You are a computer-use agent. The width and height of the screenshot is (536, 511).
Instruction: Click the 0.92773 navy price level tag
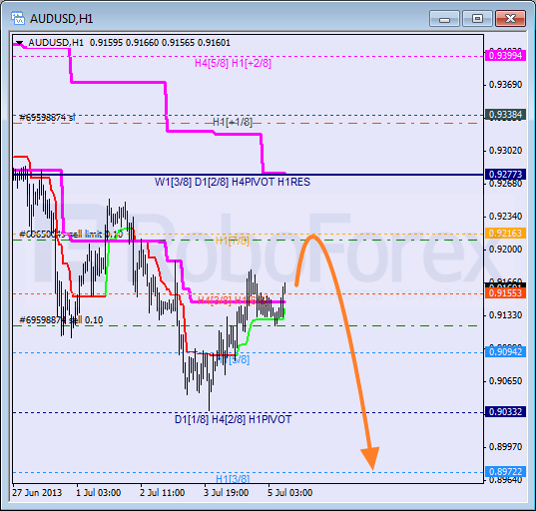(x=505, y=175)
